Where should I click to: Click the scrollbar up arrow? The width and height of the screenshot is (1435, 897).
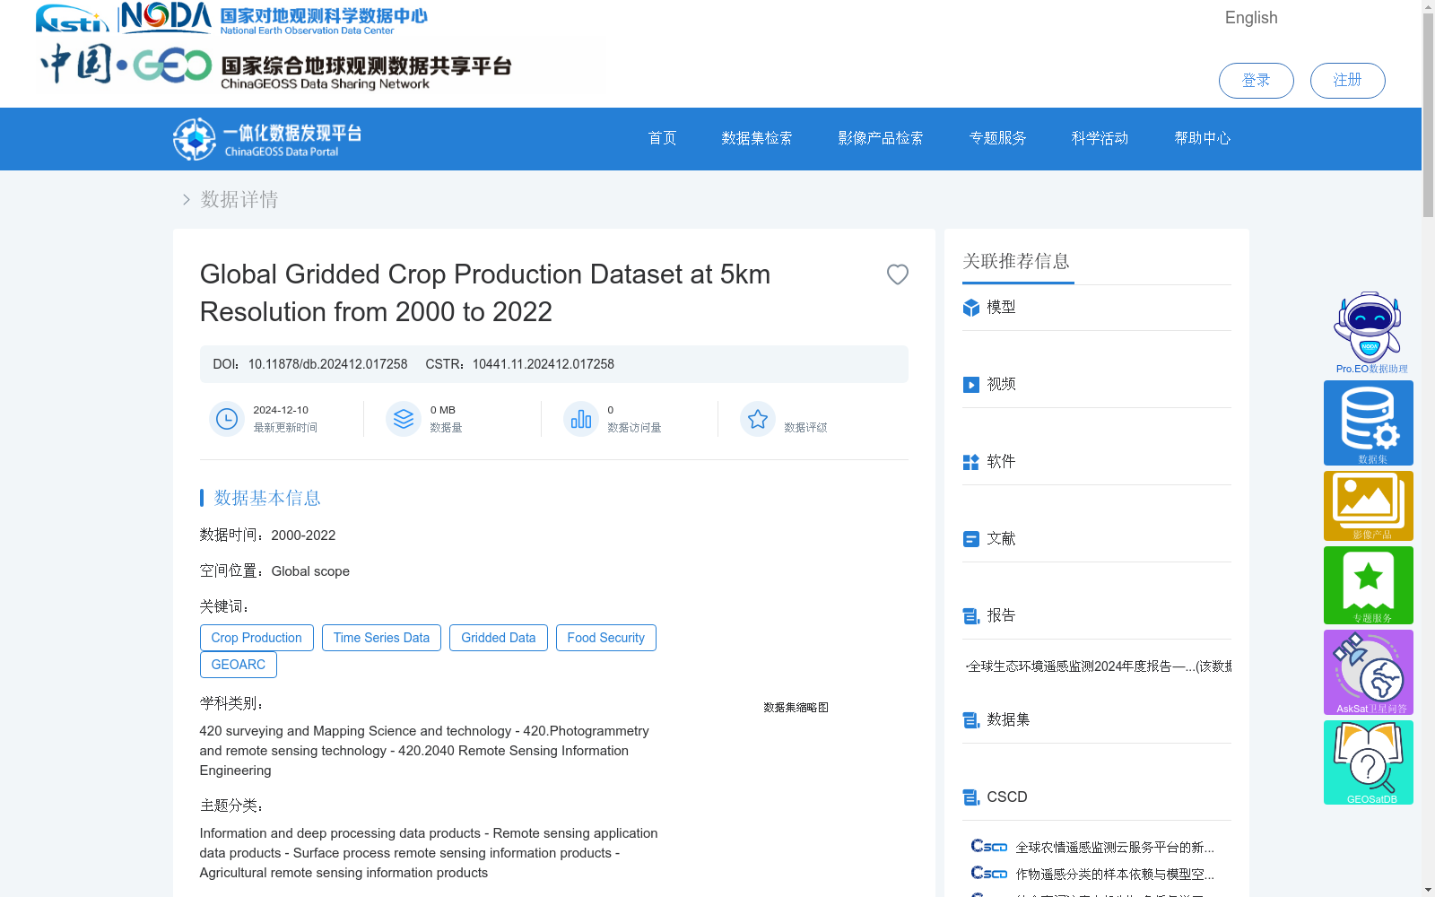[x=1428, y=7]
